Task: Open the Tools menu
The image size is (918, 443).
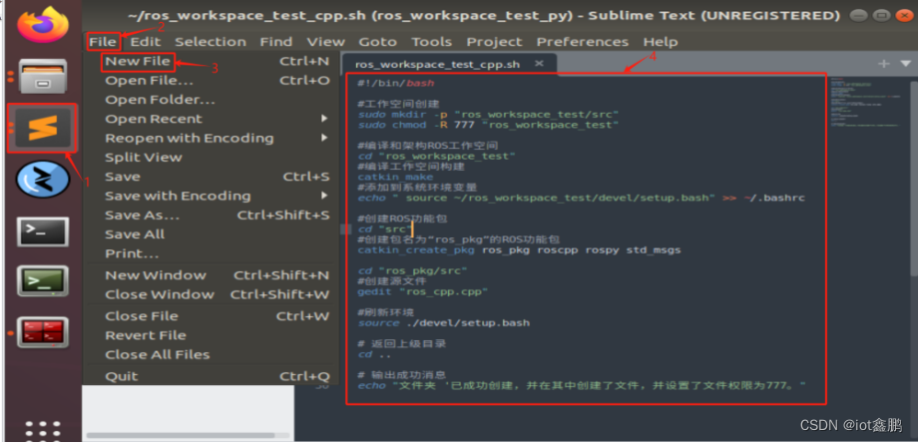Action: click(x=431, y=42)
